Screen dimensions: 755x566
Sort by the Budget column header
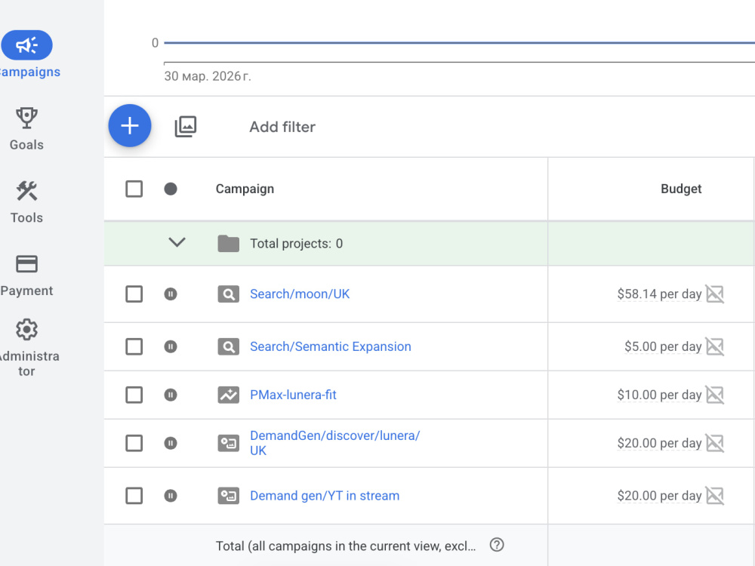coord(681,189)
